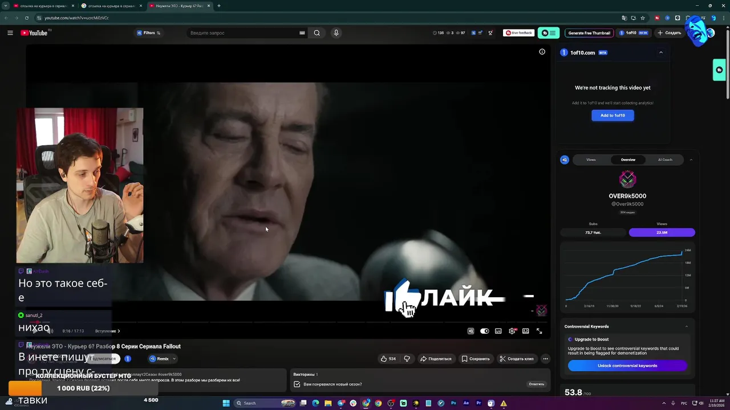Click 'Add to 1of10' button
730x410 pixels.
point(613,115)
